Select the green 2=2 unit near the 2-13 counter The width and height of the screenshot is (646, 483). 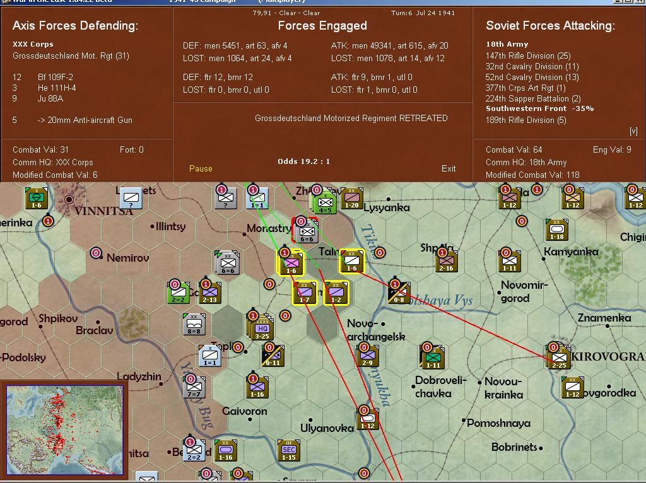179,293
